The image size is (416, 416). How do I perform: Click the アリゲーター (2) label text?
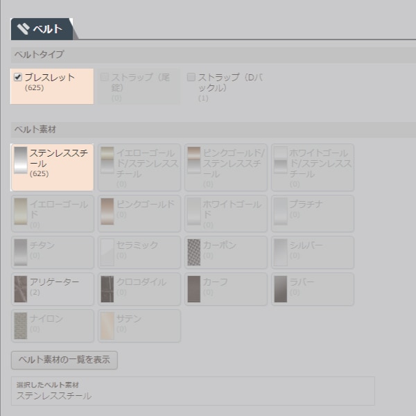54,286
